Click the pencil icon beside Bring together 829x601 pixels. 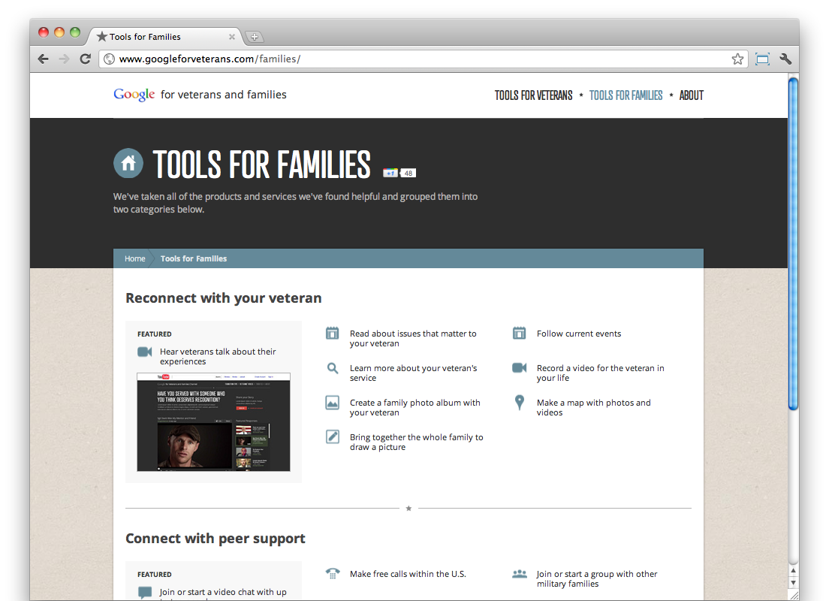tap(332, 437)
